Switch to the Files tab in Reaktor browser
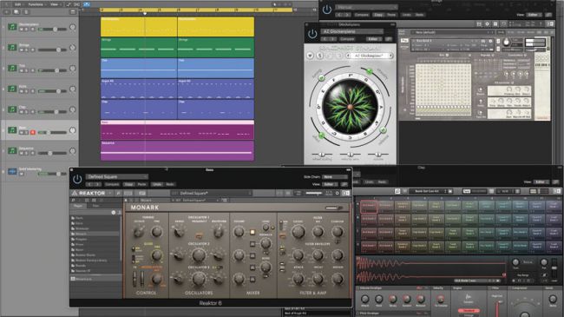 click(95, 206)
